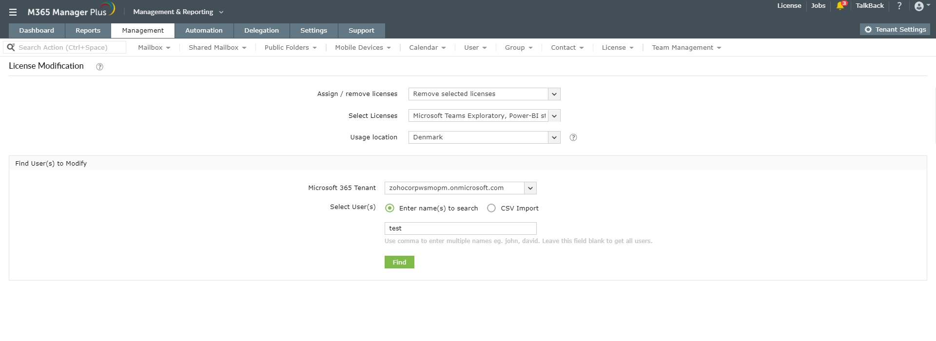
Task: Open the License link in top header
Action: (789, 6)
